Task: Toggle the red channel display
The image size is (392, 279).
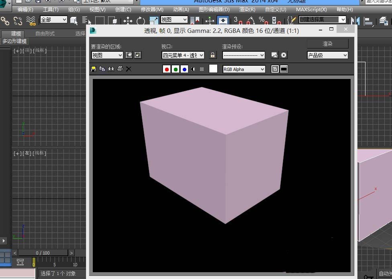Action: pyautogui.click(x=167, y=69)
